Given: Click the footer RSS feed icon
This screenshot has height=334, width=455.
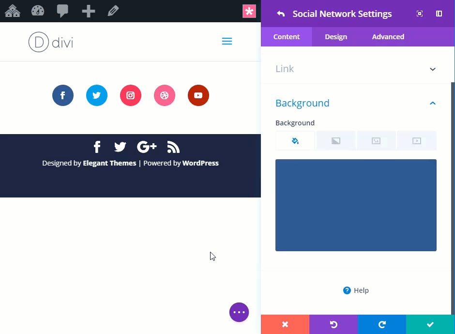Looking at the screenshot, I should [x=173, y=147].
